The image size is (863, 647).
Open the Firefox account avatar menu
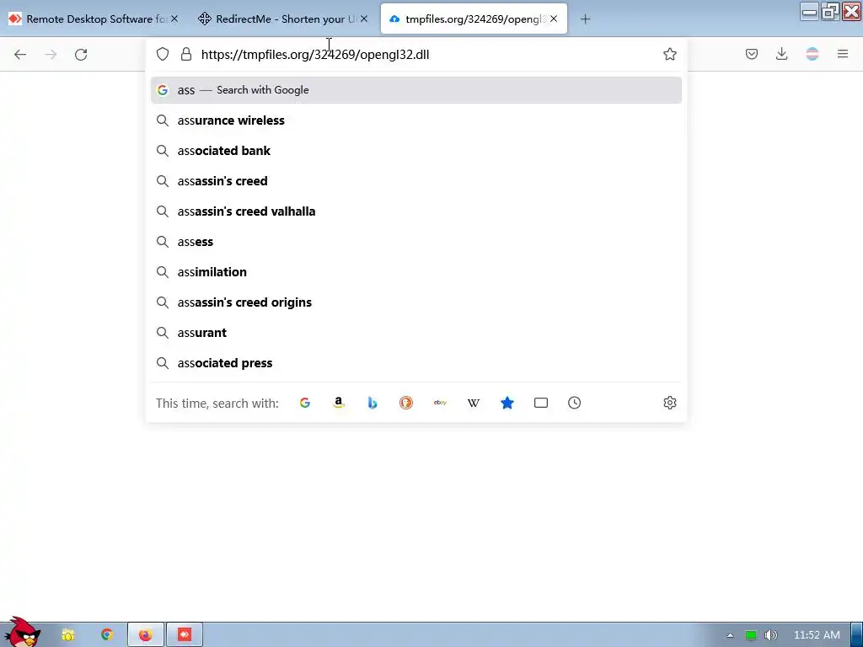point(812,54)
